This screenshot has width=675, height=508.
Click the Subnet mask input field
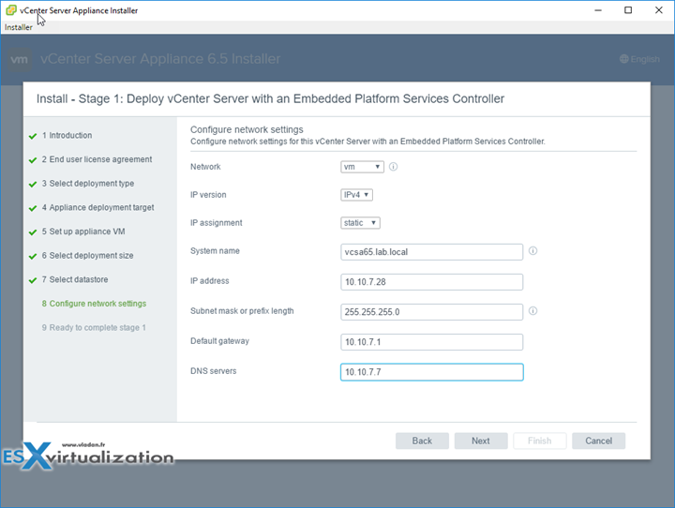[432, 312]
